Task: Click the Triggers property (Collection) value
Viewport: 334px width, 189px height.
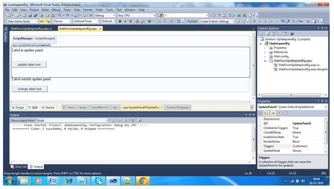Action: pyautogui.click(x=300, y=146)
